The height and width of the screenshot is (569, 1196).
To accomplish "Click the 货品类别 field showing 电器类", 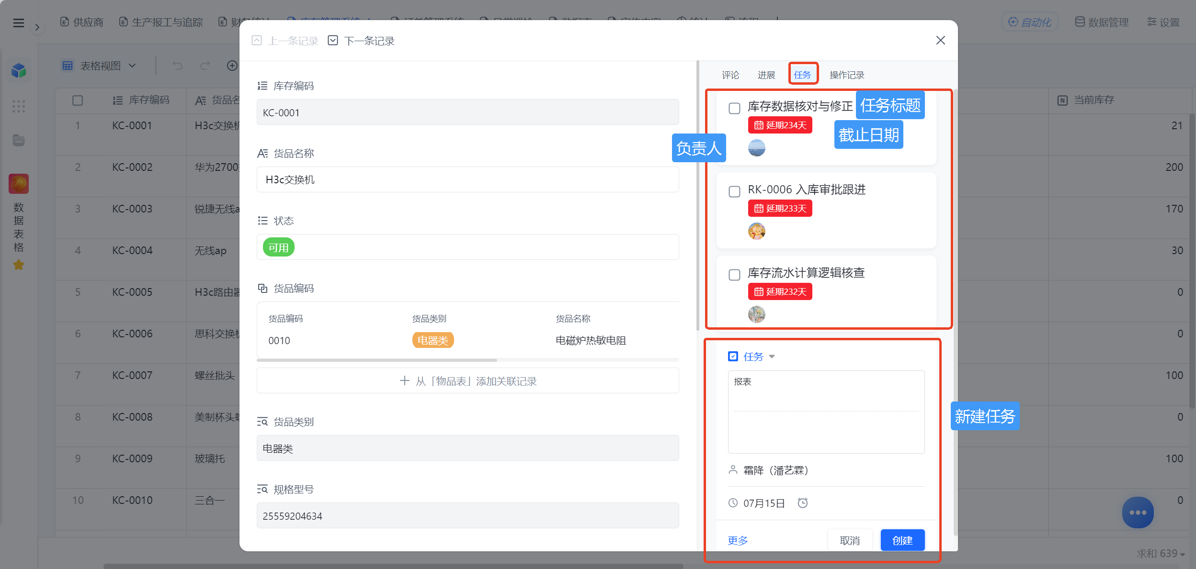I will coord(467,448).
